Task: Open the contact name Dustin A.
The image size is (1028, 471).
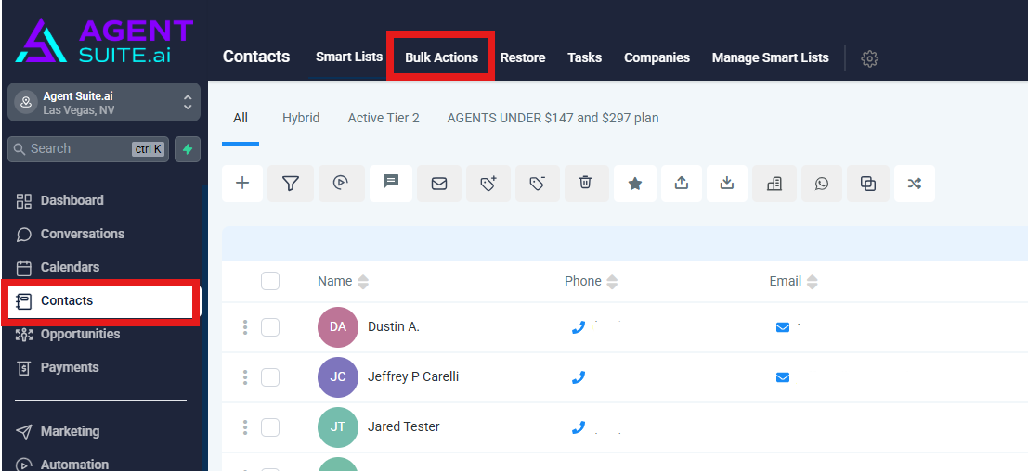Action: coord(394,327)
